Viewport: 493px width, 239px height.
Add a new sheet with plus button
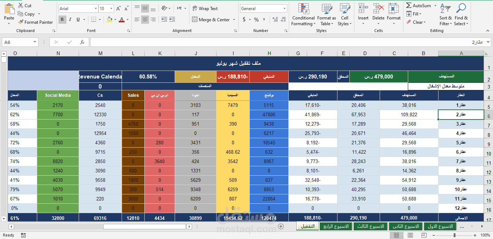point(280,226)
